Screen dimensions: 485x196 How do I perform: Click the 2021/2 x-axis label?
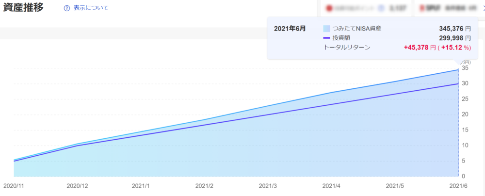click(x=205, y=186)
